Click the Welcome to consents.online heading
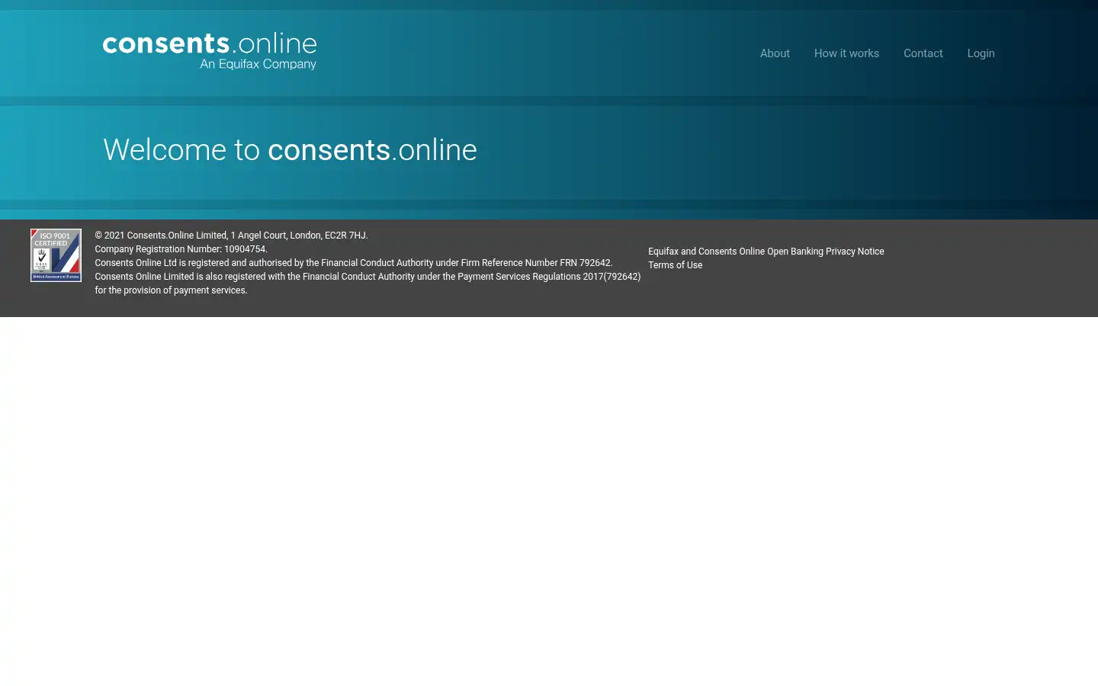The image size is (1098, 686). pyautogui.click(x=290, y=149)
